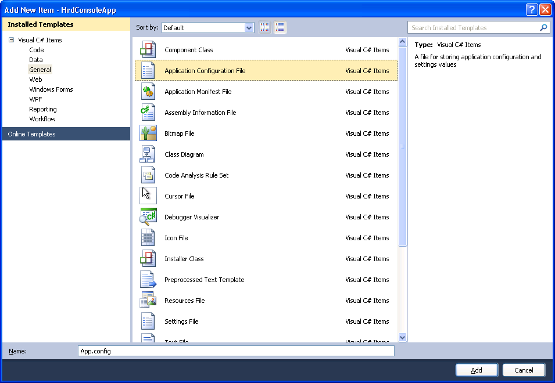Viewport: 555px width, 383px height.
Task: Click the Application Configuration File icon
Action: [148, 70]
